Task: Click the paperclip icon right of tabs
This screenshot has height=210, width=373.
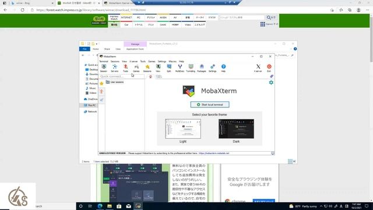Action: [272, 76]
